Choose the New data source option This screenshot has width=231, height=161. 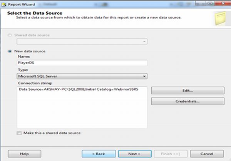10,51
